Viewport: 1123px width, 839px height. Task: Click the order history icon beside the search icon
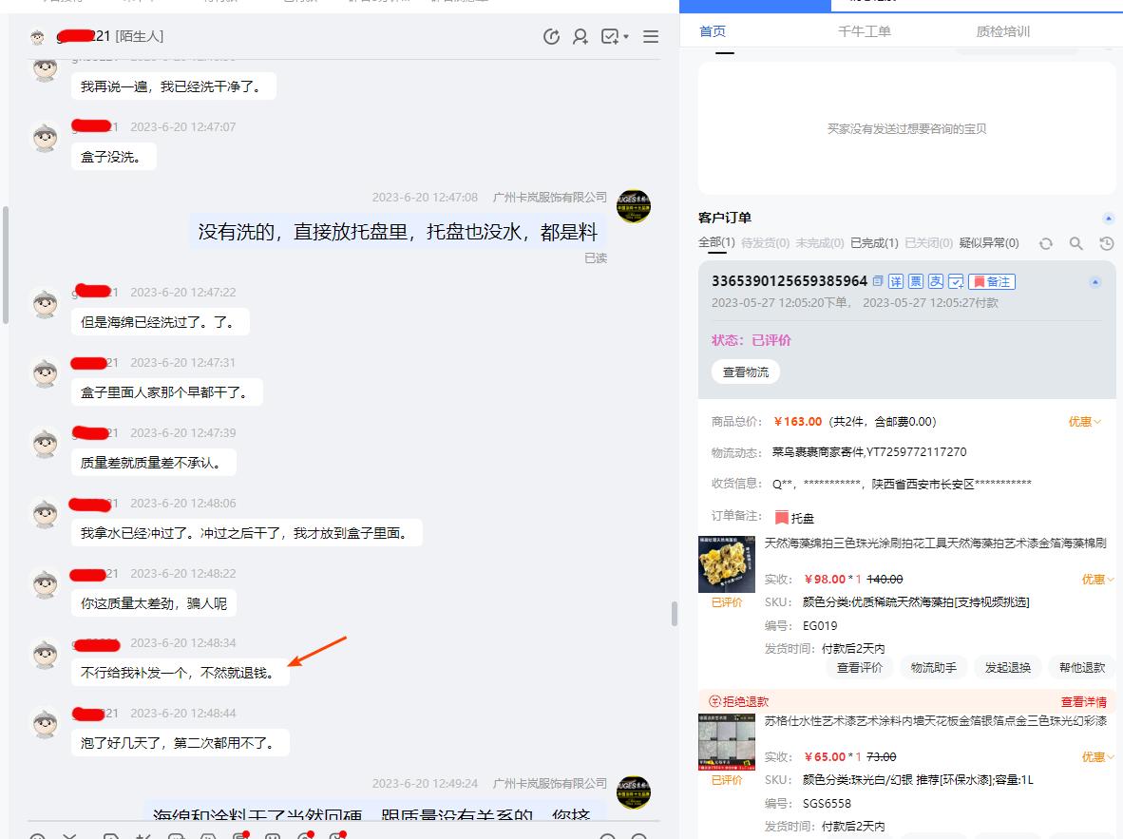click(x=1107, y=243)
